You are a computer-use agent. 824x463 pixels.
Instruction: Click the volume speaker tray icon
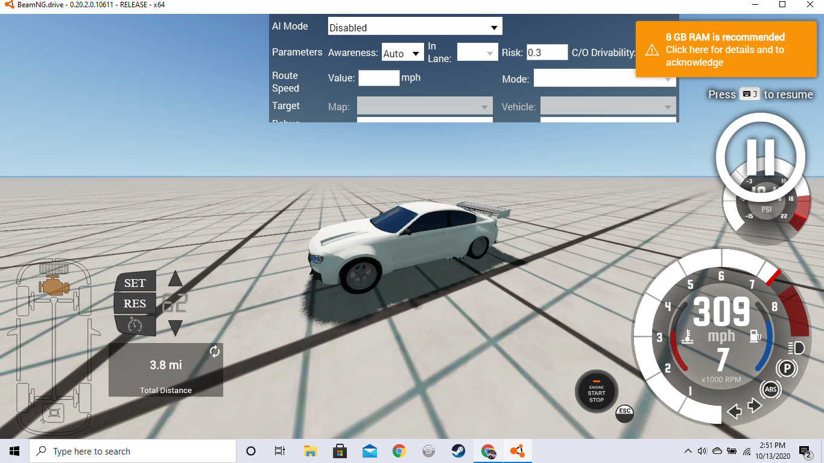(x=702, y=451)
